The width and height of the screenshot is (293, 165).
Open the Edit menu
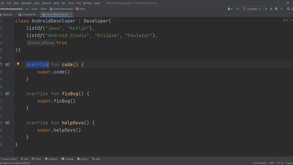click(x=9, y=3)
